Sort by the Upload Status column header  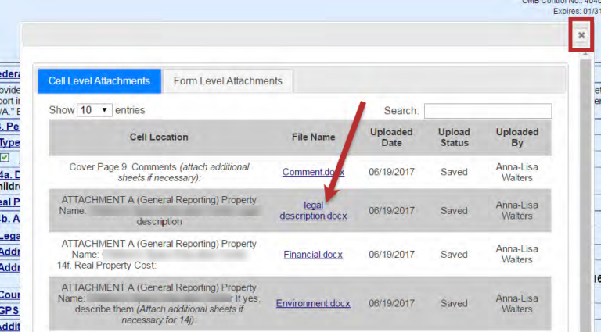(454, 137)
